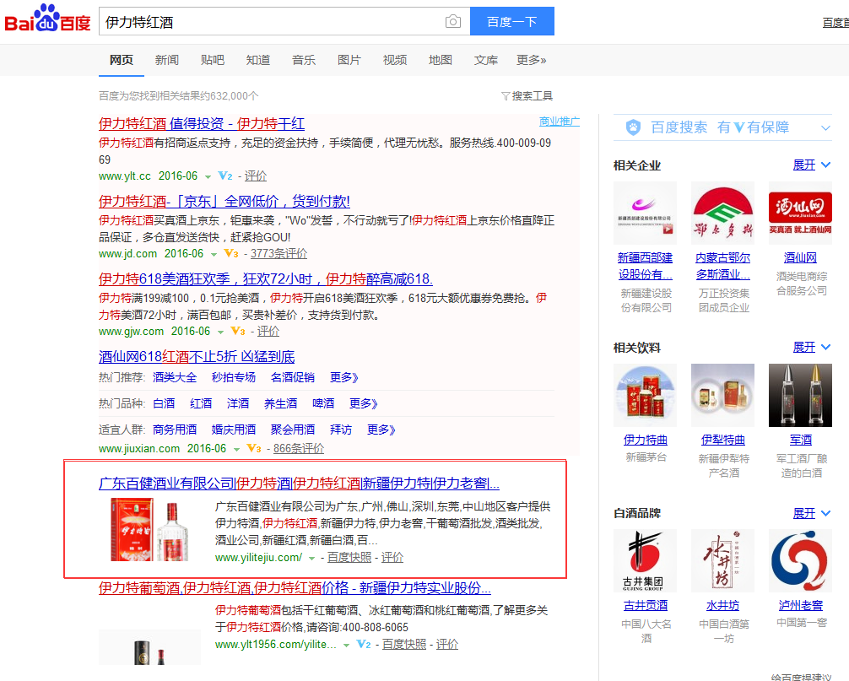Screen dimensions: 849x681
Task: Open the 伊犁特曲 product image
Action: coord(723,395)
